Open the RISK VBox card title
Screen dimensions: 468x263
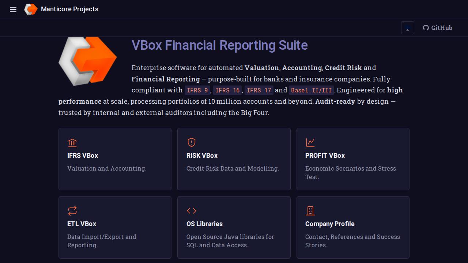[x=202, y=156]
